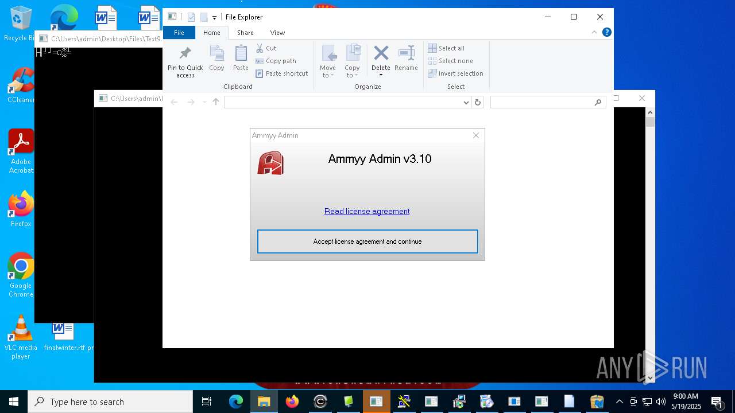The width and height of the screenshot is (735, 413).
Task: Select Cut in the Clipboard group
Action: (266, 48)
